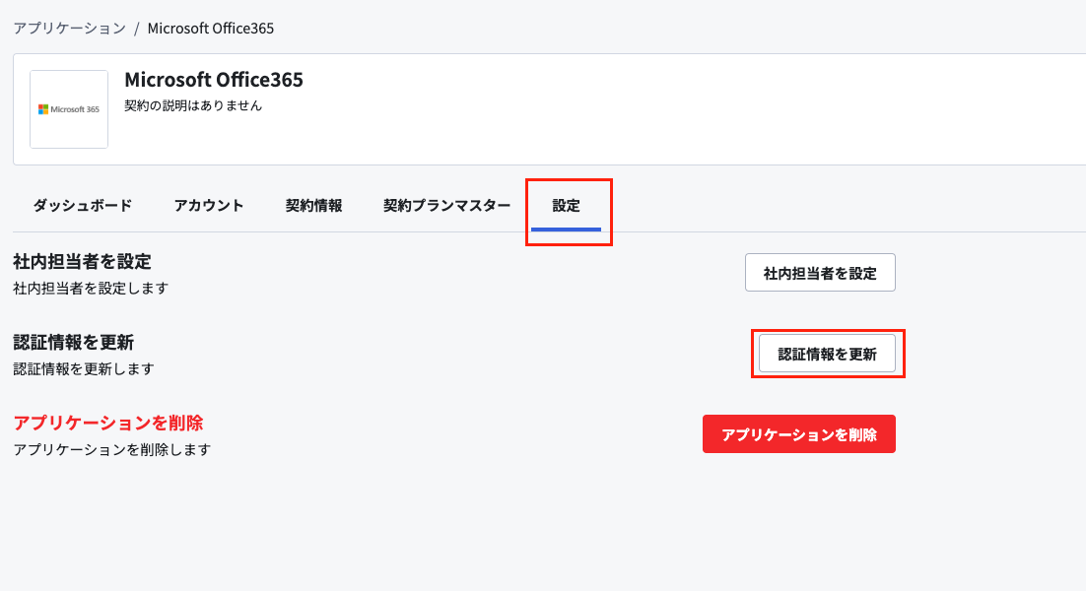Click the red アプリケーションを削除 button
This screenshot has height=591, width=1086.
click(x=798, y=434)
